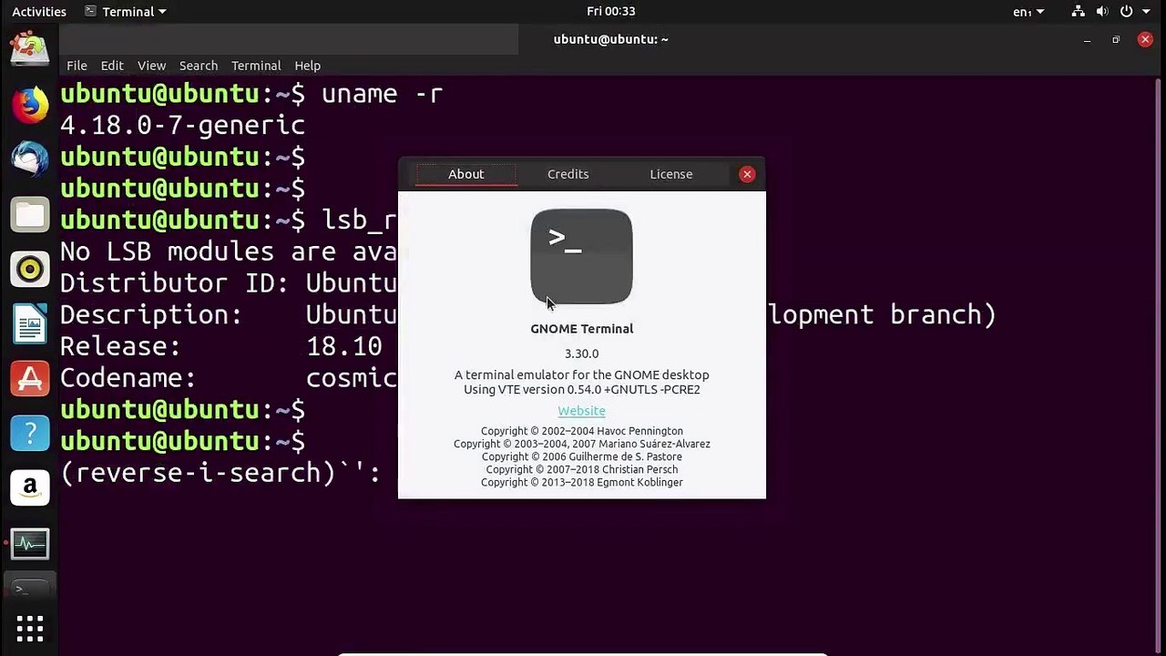Screen dimensions: 1166x656
Task: Click the GNOME Terminal logo in About dialog
Action: 581,257
